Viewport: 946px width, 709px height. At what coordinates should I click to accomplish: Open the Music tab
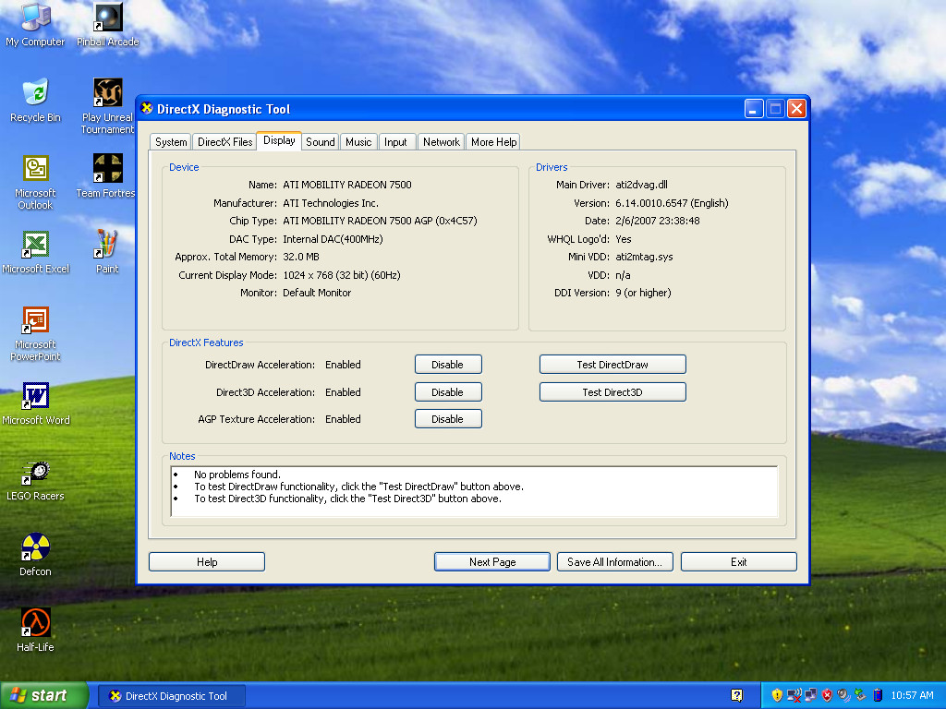click(x=358, y=141)
